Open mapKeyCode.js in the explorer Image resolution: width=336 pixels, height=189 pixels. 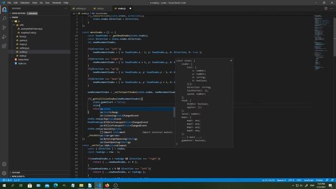(x=28, y=33)
